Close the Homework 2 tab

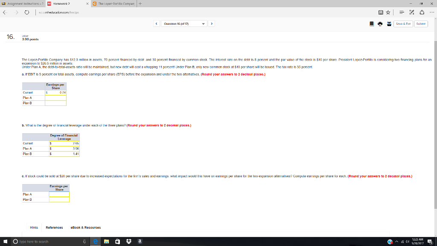(x=87, y=3)
